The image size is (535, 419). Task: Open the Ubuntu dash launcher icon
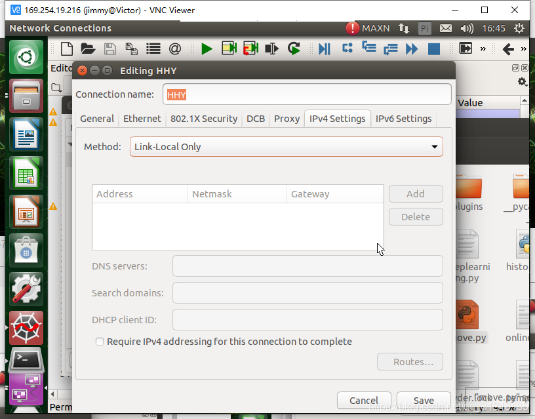[x=26, y=57]
